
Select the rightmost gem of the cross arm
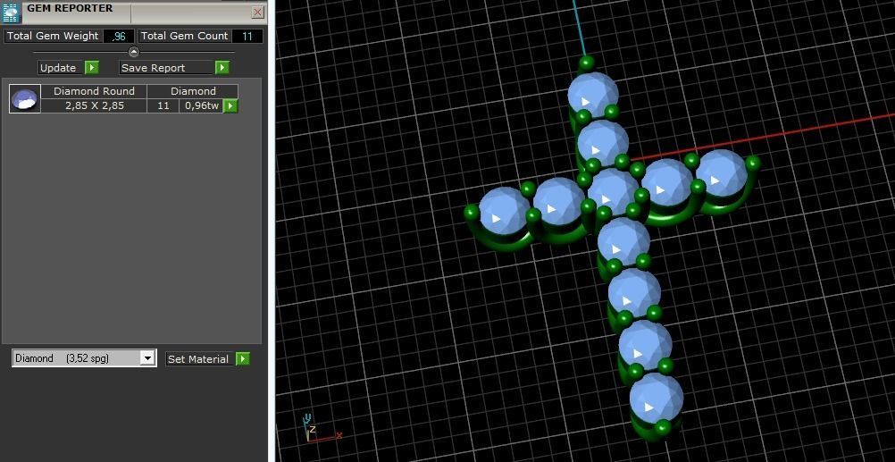point(722,173)
